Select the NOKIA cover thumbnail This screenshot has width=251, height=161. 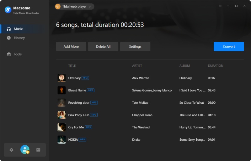[x=61, y=140]
